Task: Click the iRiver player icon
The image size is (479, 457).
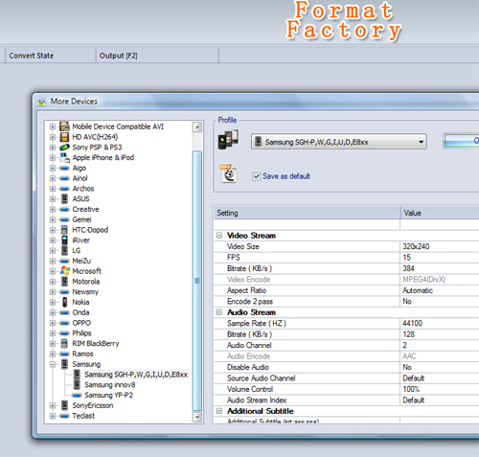Action: 64,240
